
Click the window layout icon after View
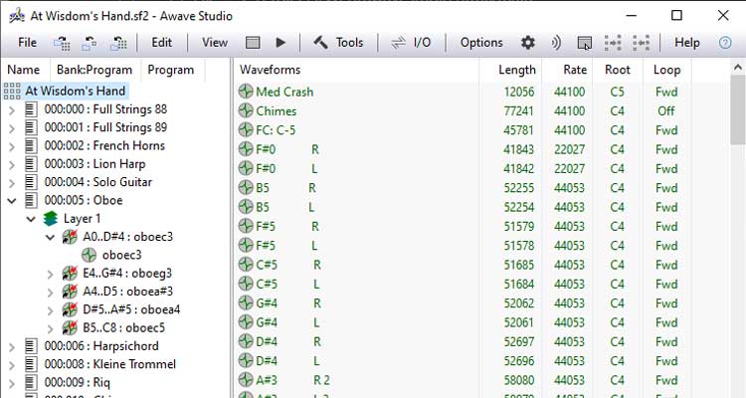click(x=253, y=43)
